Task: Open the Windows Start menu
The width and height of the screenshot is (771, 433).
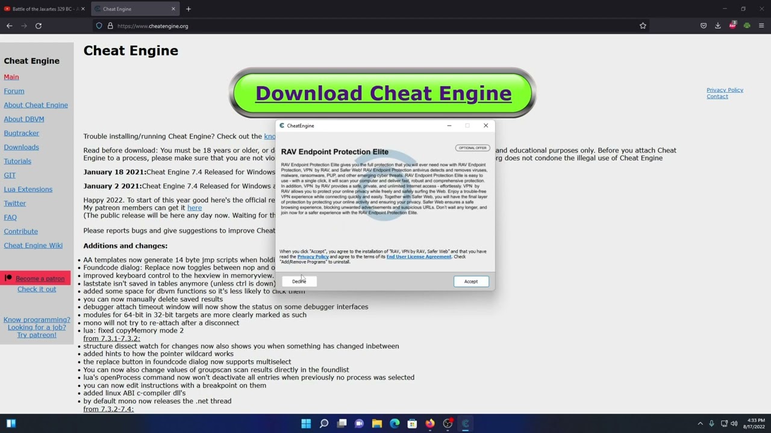Action: (306, 423)
